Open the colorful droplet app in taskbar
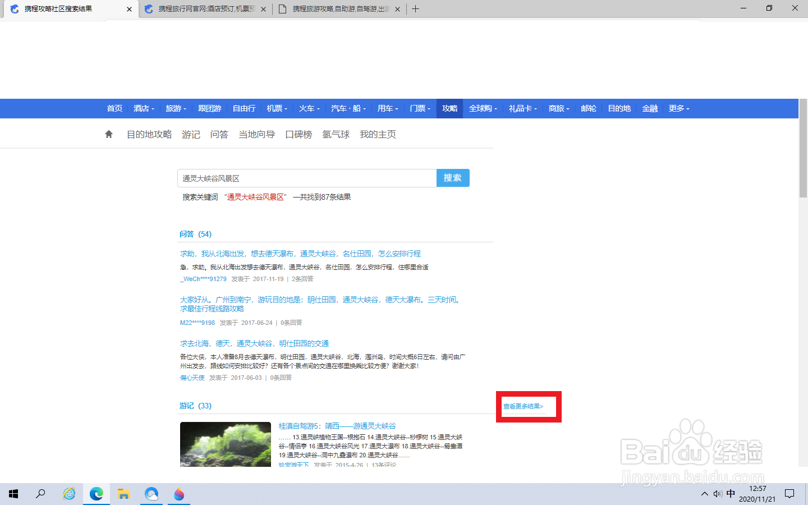808x505 pixels. [x=179, y=494]
